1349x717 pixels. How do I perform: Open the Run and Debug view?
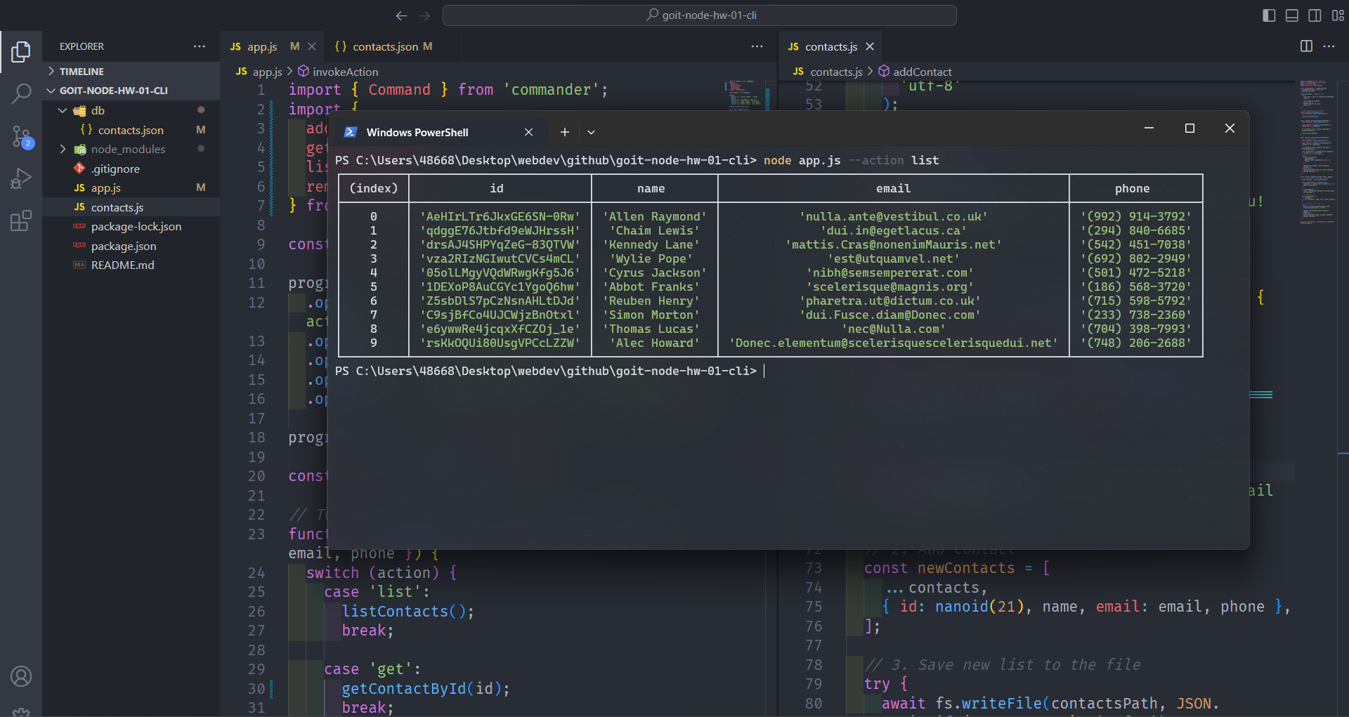(21, 178)
